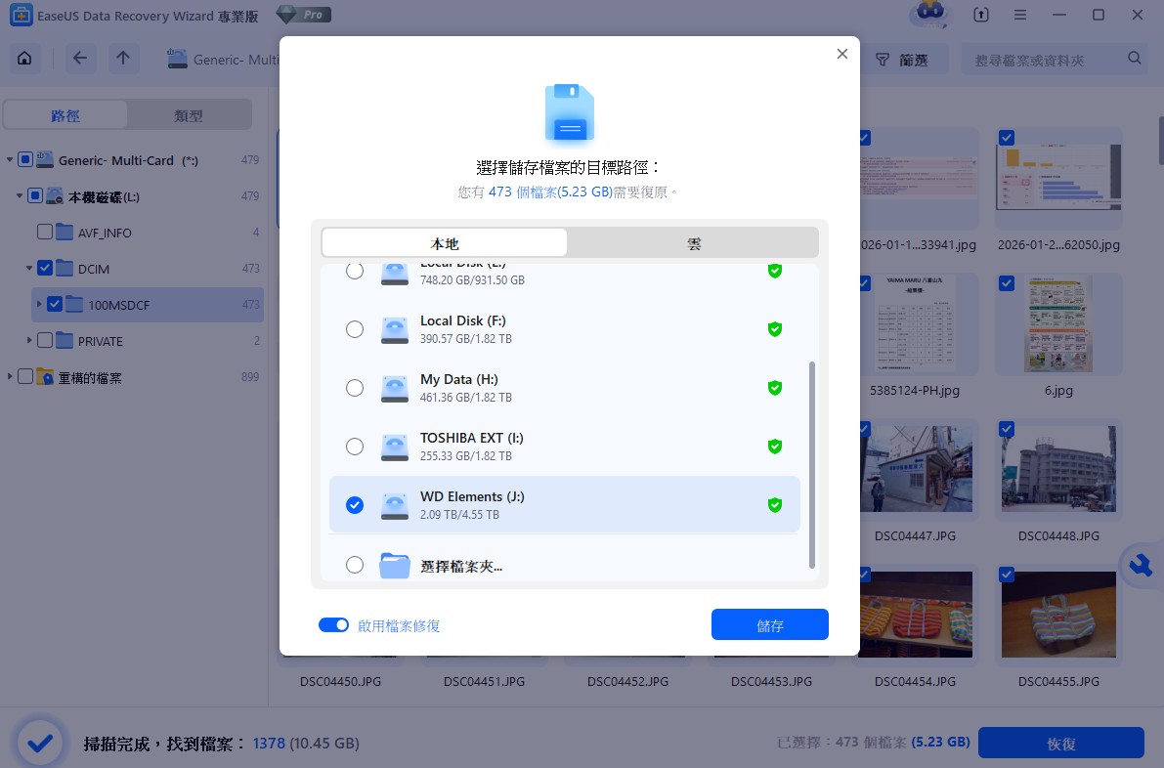The image size is (1164, 768).
Task: Open the upload/update icon in title bar
Action: [x=980, y=15]
